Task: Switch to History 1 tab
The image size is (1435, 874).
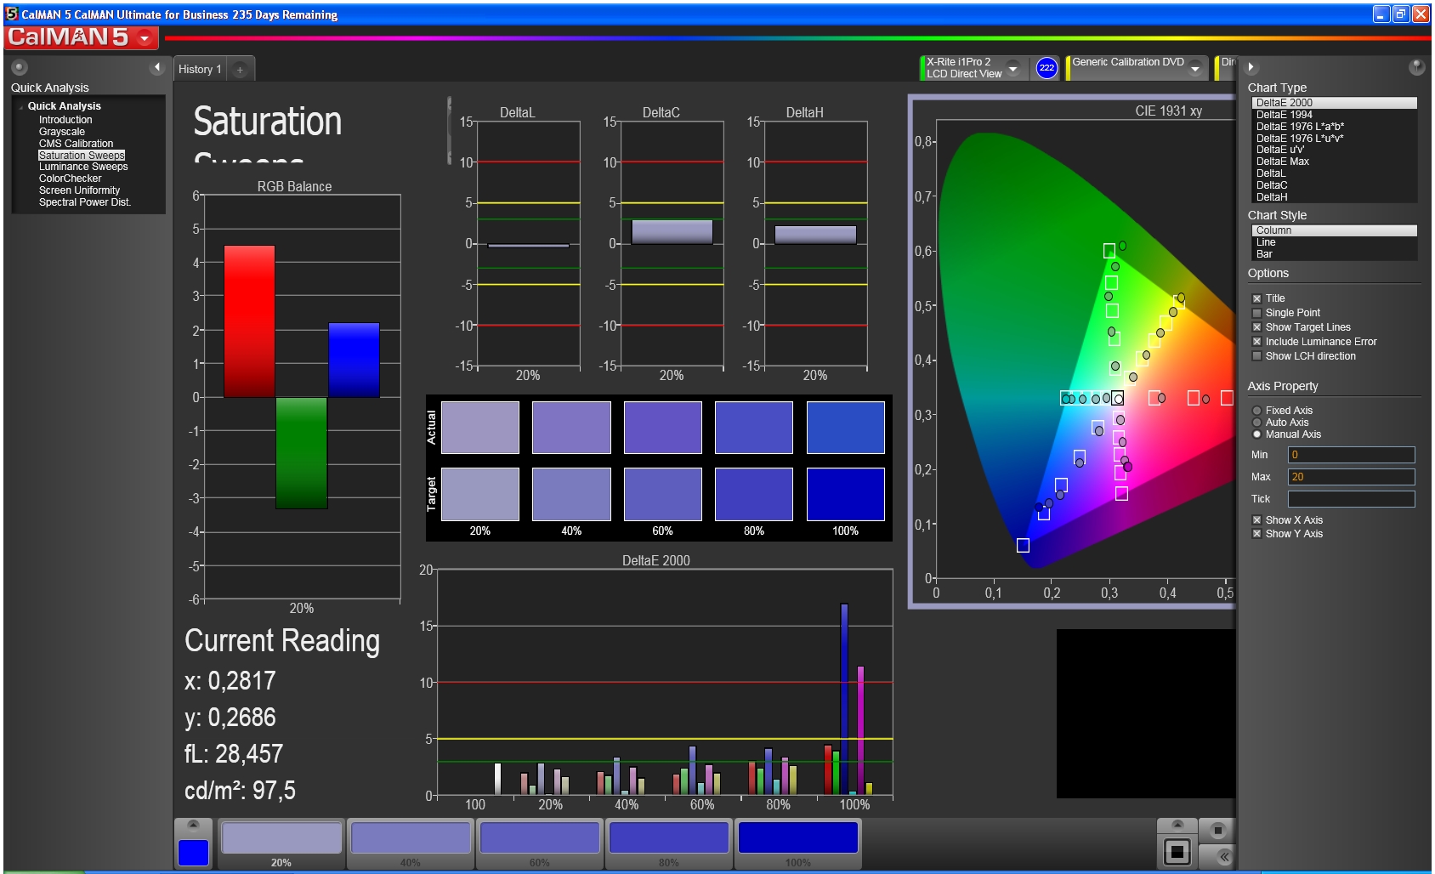Action: coord(200,70)
